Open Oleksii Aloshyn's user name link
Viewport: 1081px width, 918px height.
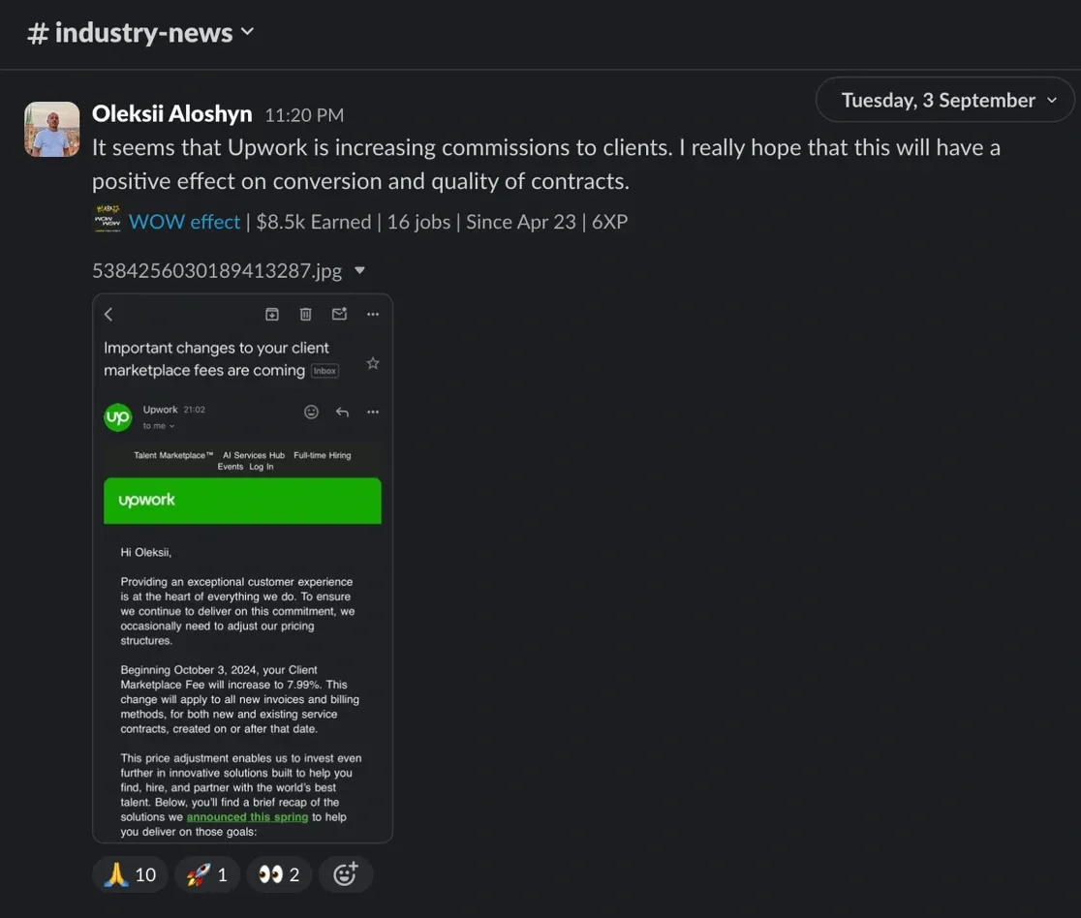pos(172,113)
